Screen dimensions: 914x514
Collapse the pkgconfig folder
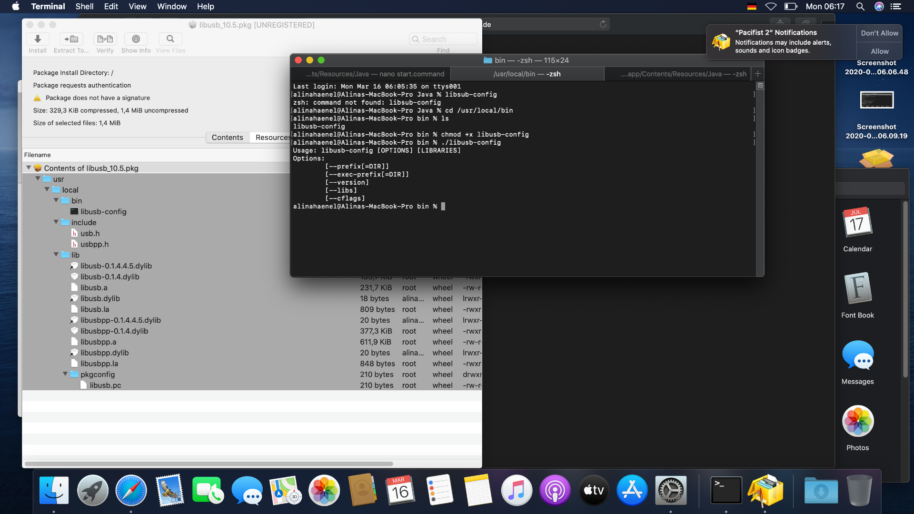(x=65, y=374)
